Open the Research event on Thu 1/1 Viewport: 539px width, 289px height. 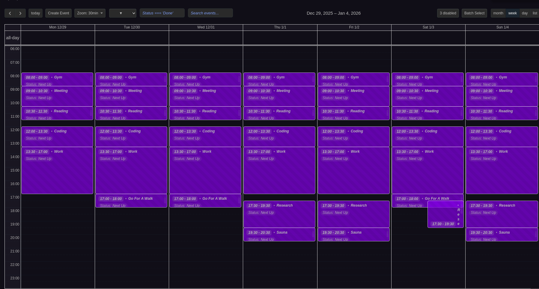(279, 214)
